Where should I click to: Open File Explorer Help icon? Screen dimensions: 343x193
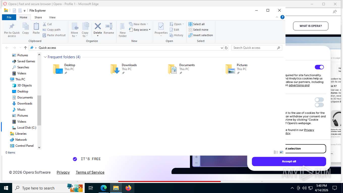tap(282, 17)
